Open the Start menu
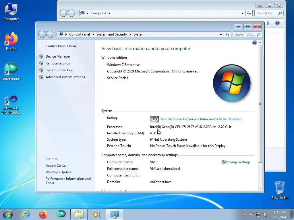Screen dimensions: 294x220 8,214
